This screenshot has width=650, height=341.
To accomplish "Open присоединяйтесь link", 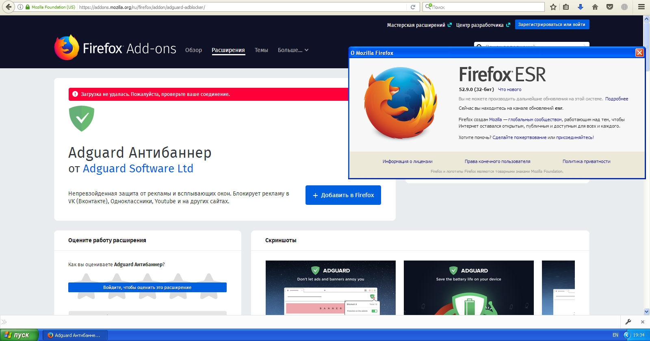I will (x=574, y=137).
